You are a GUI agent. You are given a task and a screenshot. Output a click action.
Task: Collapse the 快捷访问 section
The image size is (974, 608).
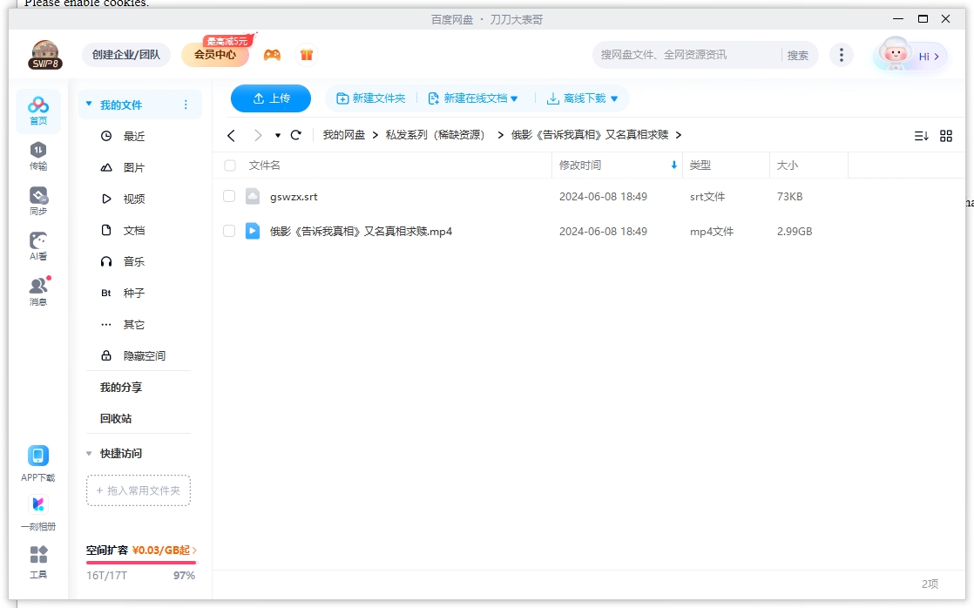click(x=88, y=453)
